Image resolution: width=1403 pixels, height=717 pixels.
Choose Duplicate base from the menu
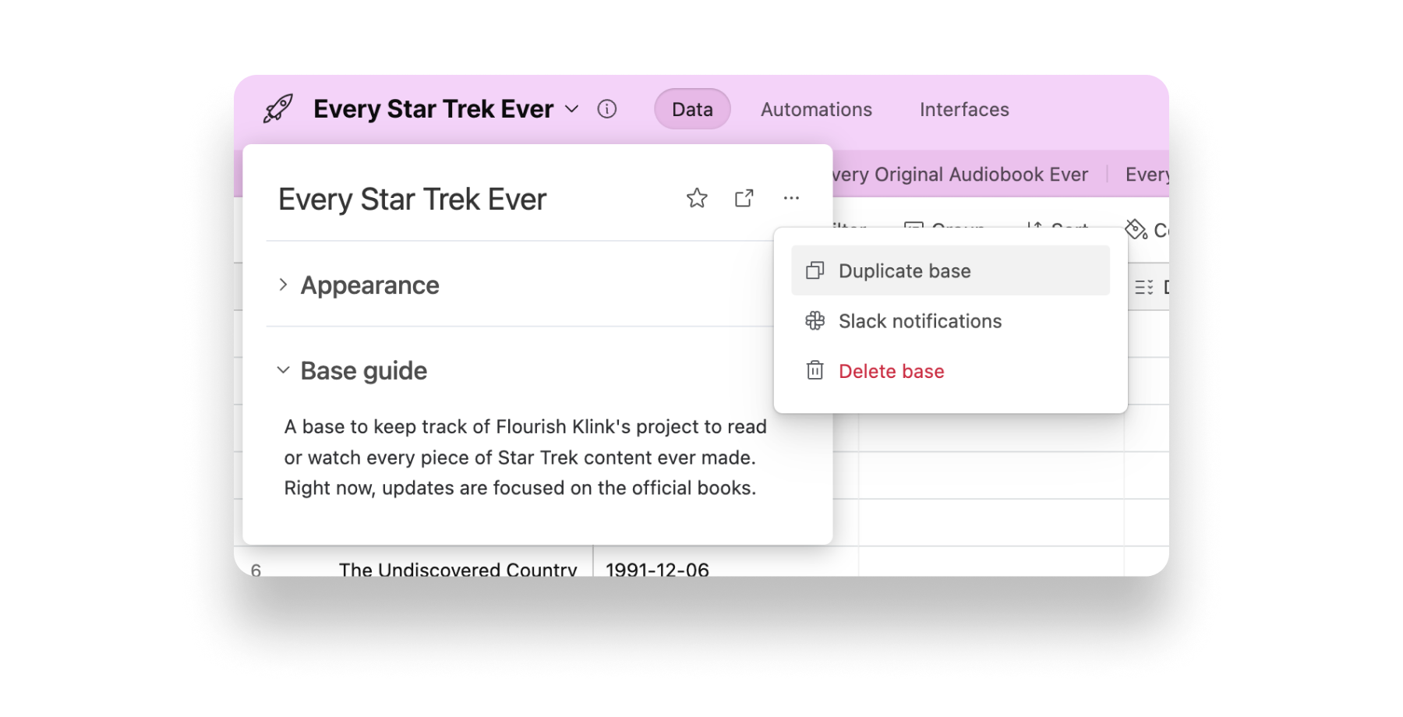[x=950, y=270]
